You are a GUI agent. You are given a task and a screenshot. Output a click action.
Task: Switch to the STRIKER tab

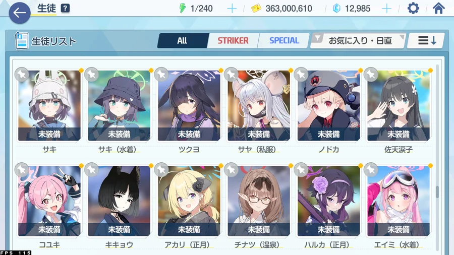(233, 41)
